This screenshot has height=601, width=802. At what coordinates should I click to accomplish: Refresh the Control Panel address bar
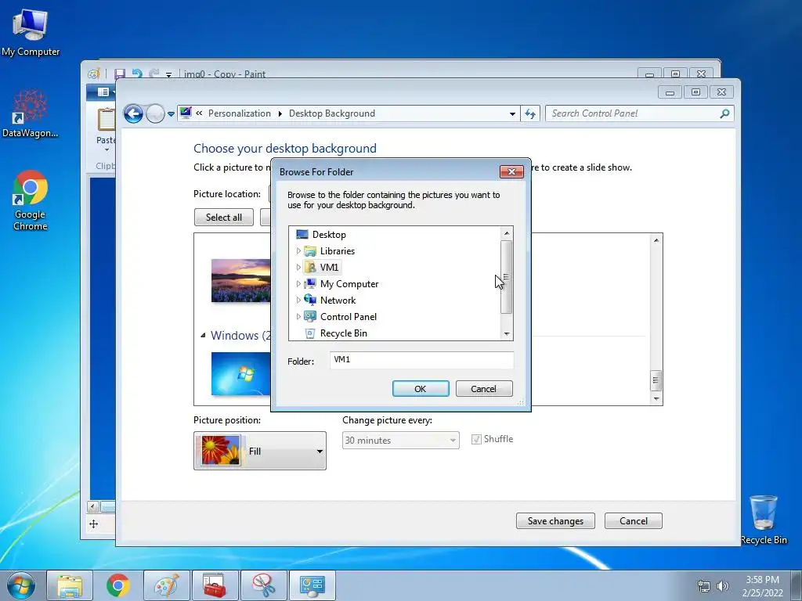530,113
